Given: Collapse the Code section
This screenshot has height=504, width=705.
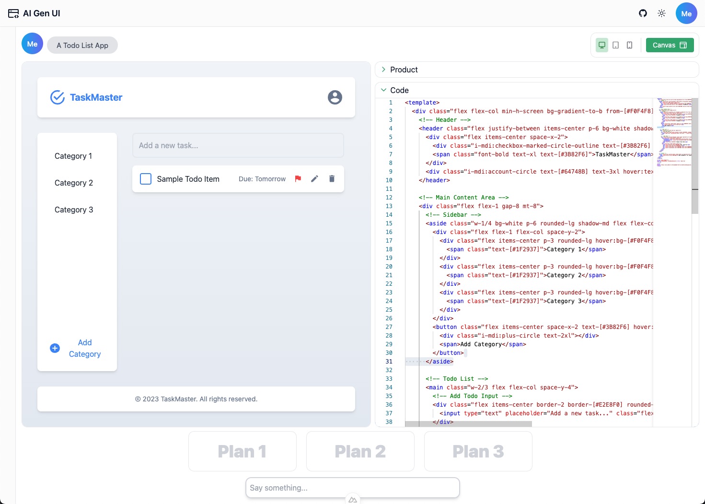Looking at the screenshot, I should point(537,90).
